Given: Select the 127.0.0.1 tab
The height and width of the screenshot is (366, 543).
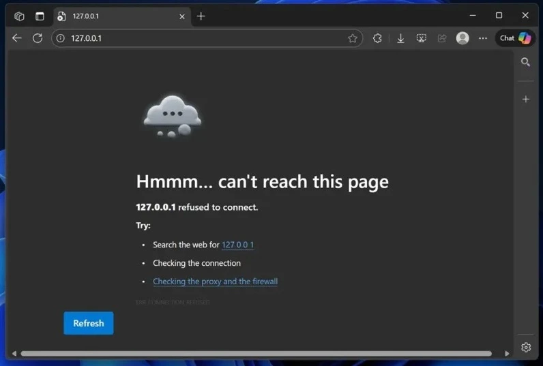Looking at the screenshot, I should (116, 16).
